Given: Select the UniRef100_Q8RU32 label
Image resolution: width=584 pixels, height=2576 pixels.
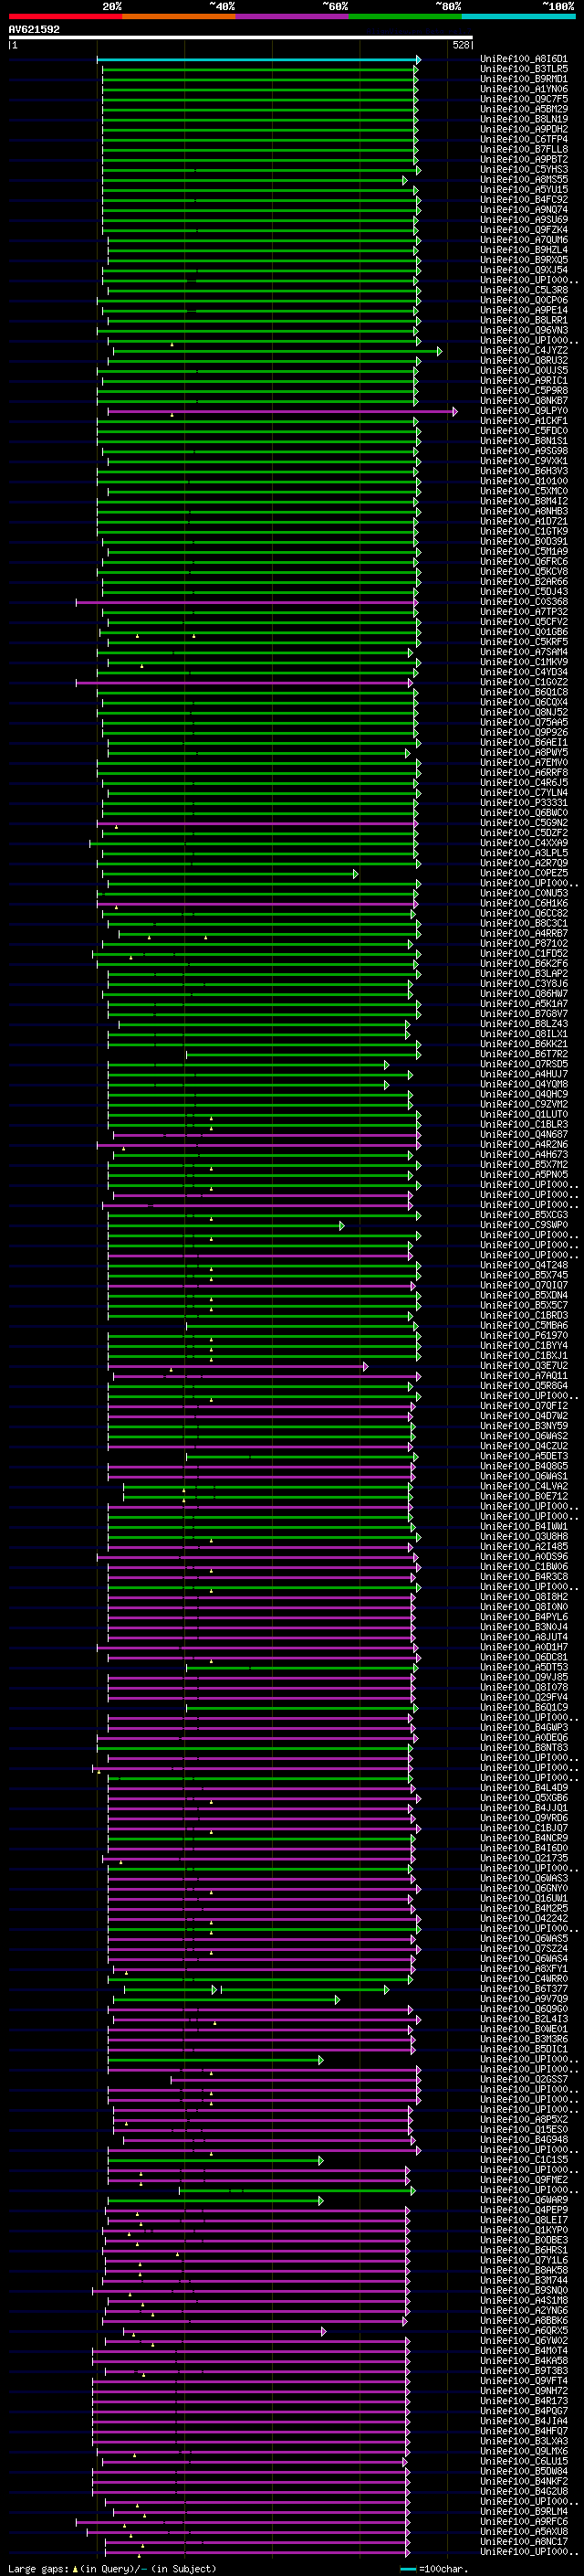Looking at the screenshot, I should pos(524,361).
